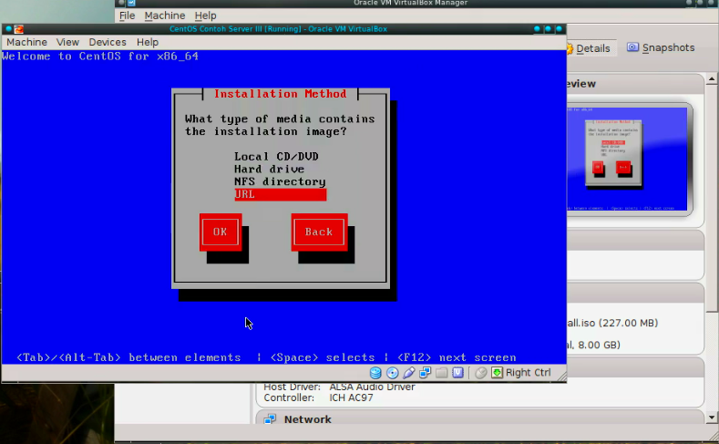Click the USB devices status icon
Viewport: 719px width, 444px height.
click(x=408, y=373)
